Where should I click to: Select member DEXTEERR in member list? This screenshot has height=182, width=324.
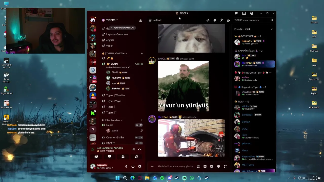pyautogui.click(x=254, y=93)
